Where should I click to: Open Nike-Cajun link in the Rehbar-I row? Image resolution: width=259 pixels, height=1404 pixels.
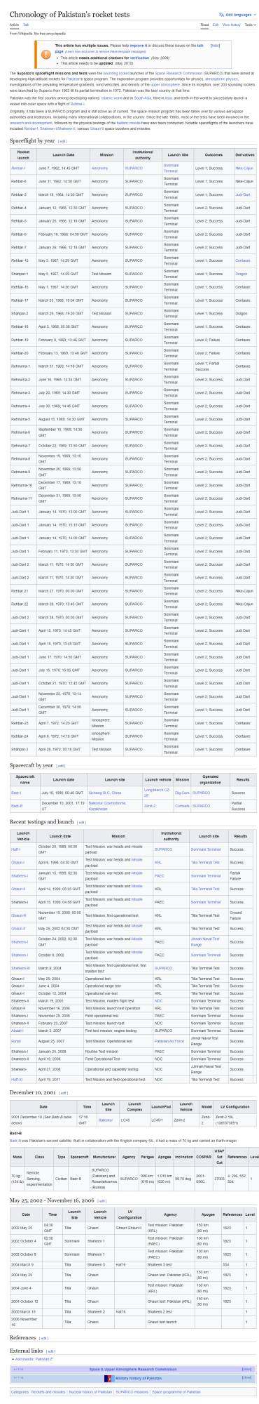tap(245, 168)
